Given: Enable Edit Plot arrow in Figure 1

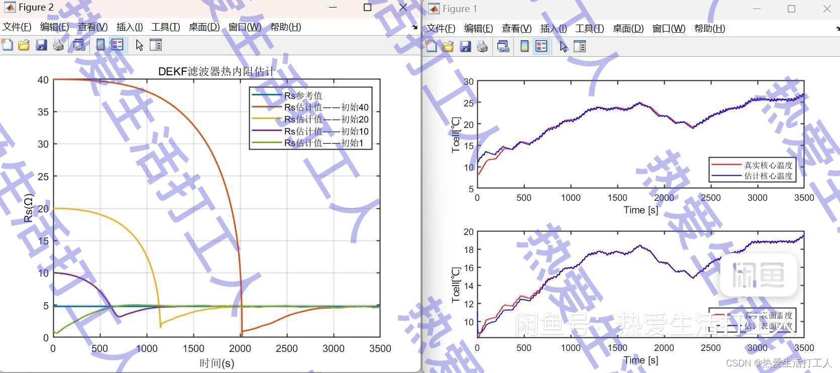Looking at the screenshot, I should point(563,47).
